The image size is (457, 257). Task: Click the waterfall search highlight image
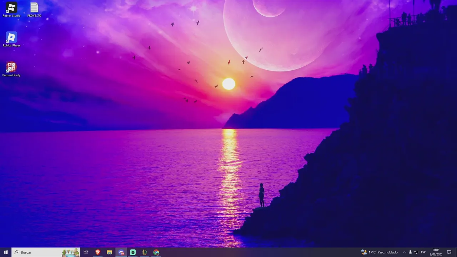(x=70, y=252)
